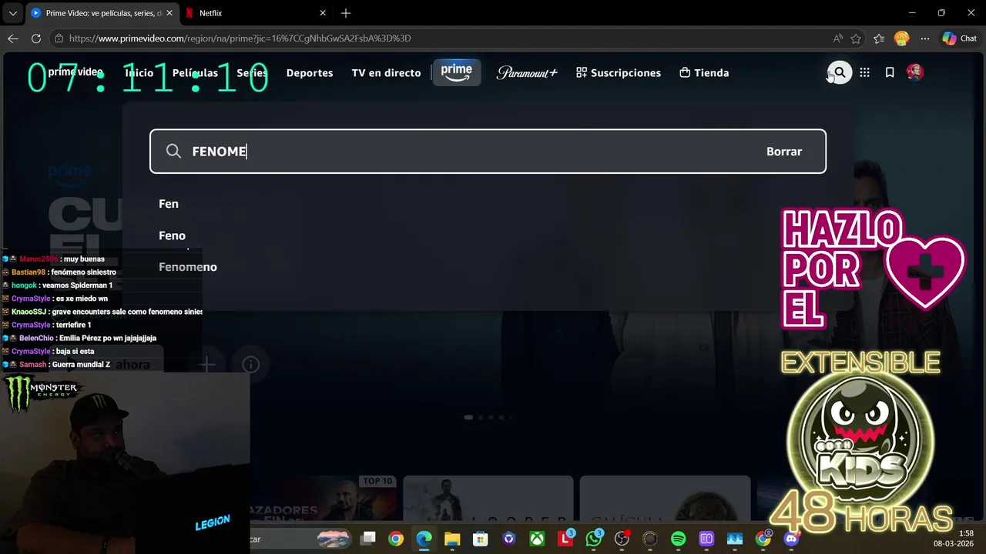Image resolution: width=986 pixels, height=554 pixels.
Task: Open Task View in the taskbar
Action: click(368, 539)
